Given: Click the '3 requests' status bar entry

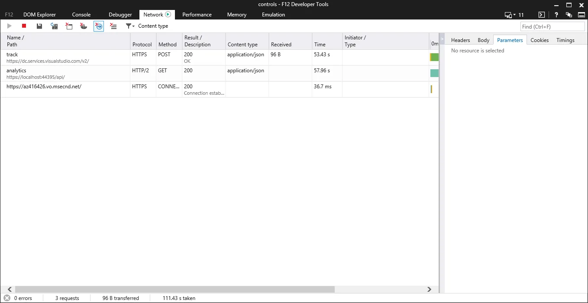Looking at the screenshot, I should coord(67,298).
